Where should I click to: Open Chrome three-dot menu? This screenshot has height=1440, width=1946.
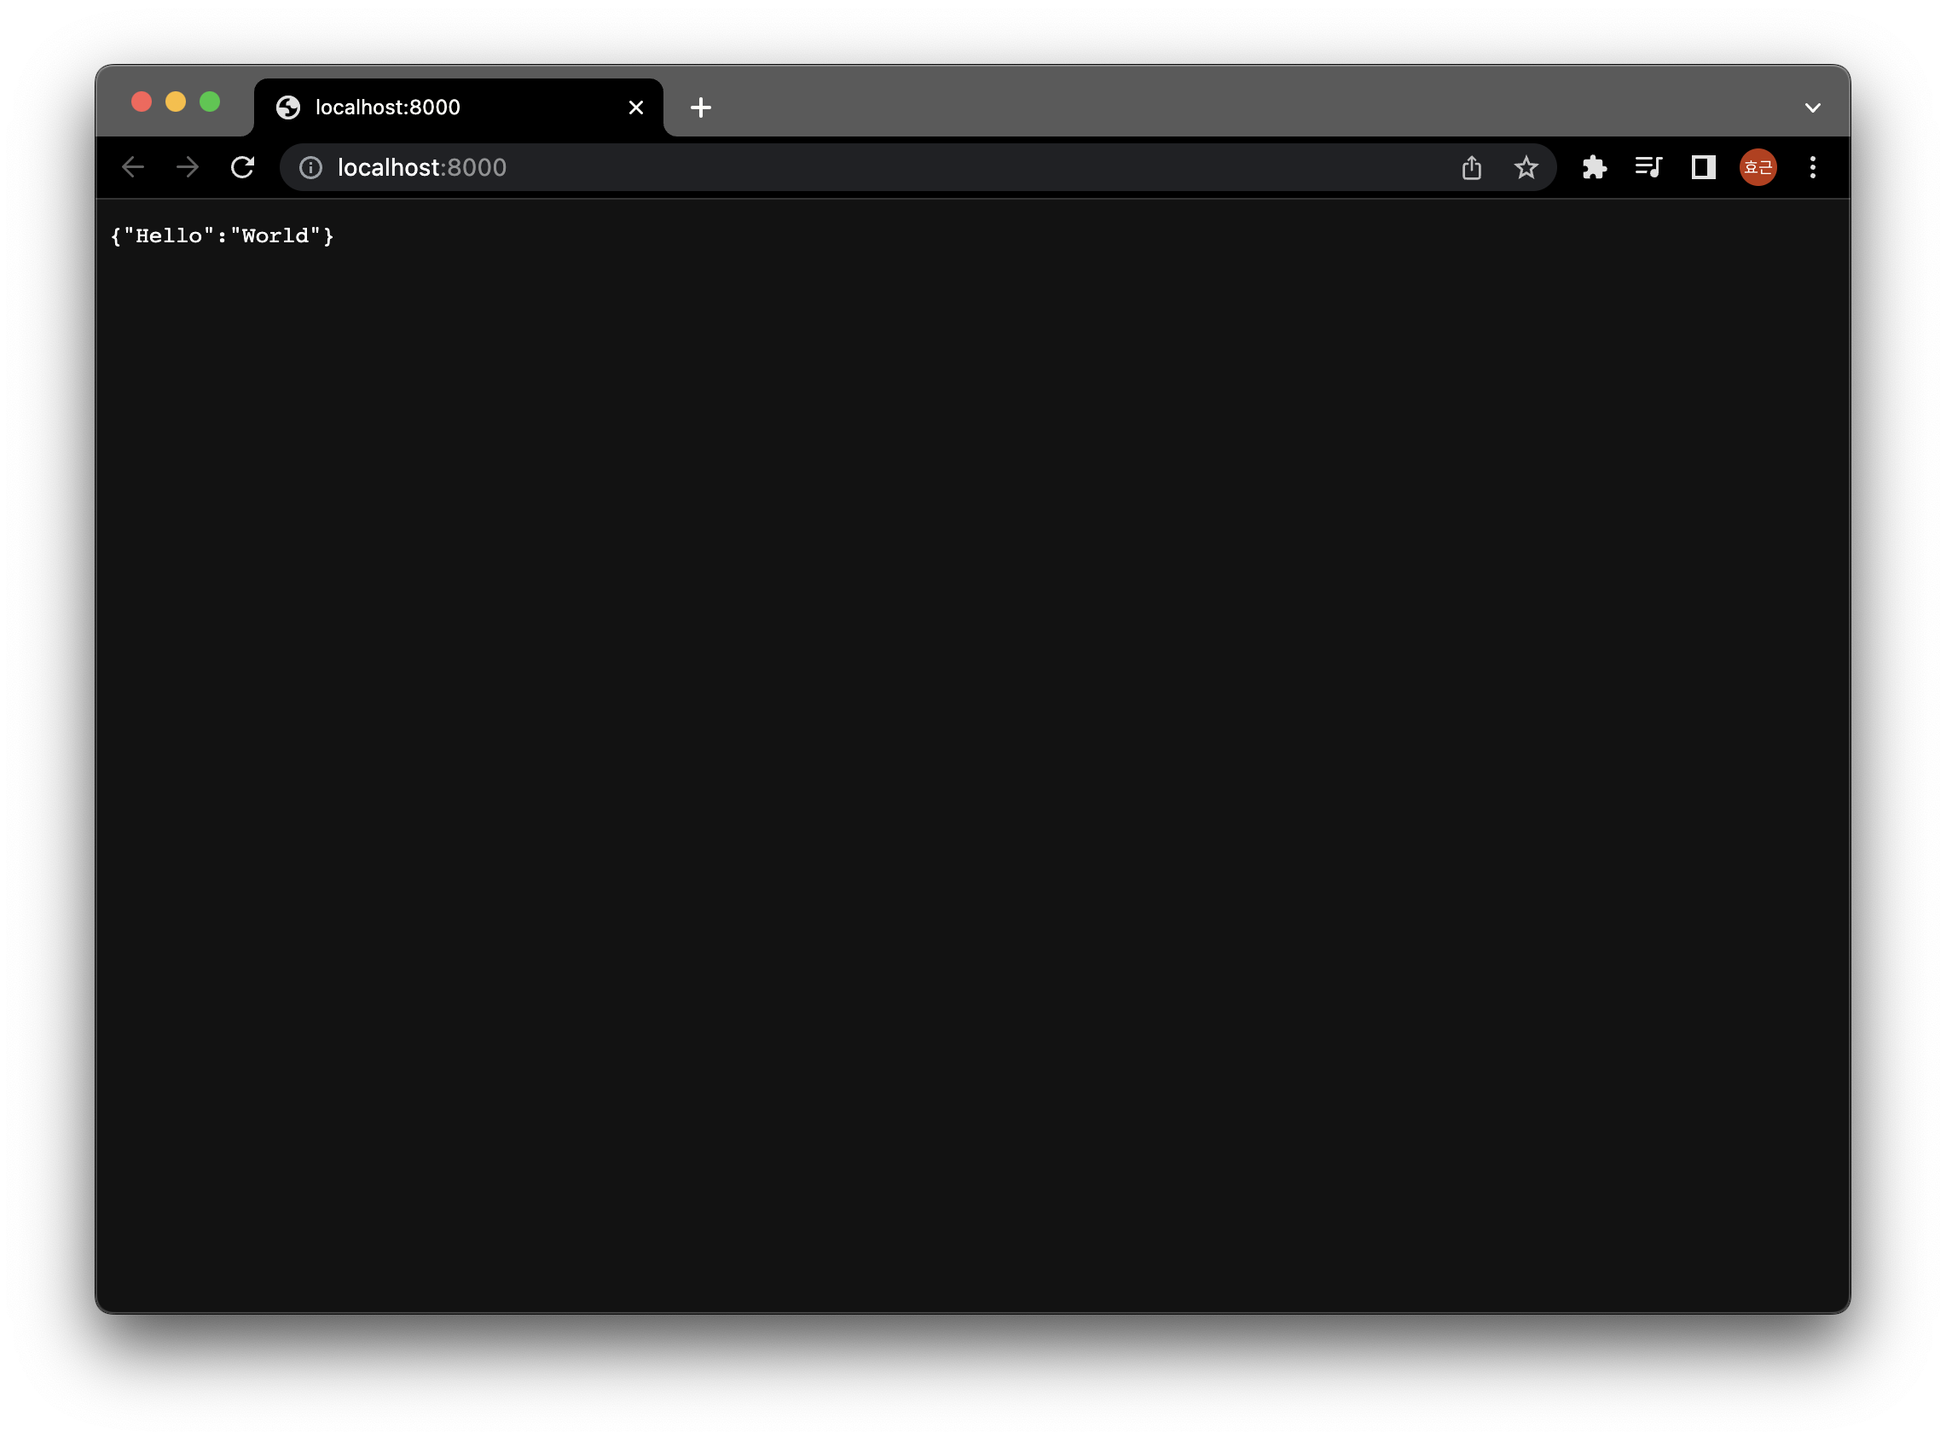pyautogui.click(x=1813, y=167)
